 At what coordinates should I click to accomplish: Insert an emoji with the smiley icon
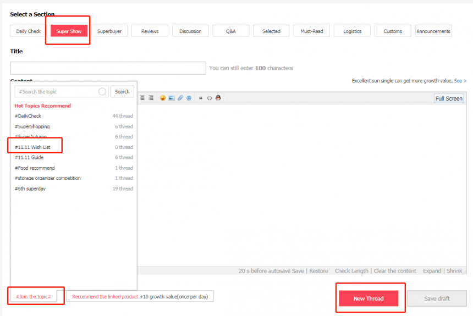click(163, 98)
